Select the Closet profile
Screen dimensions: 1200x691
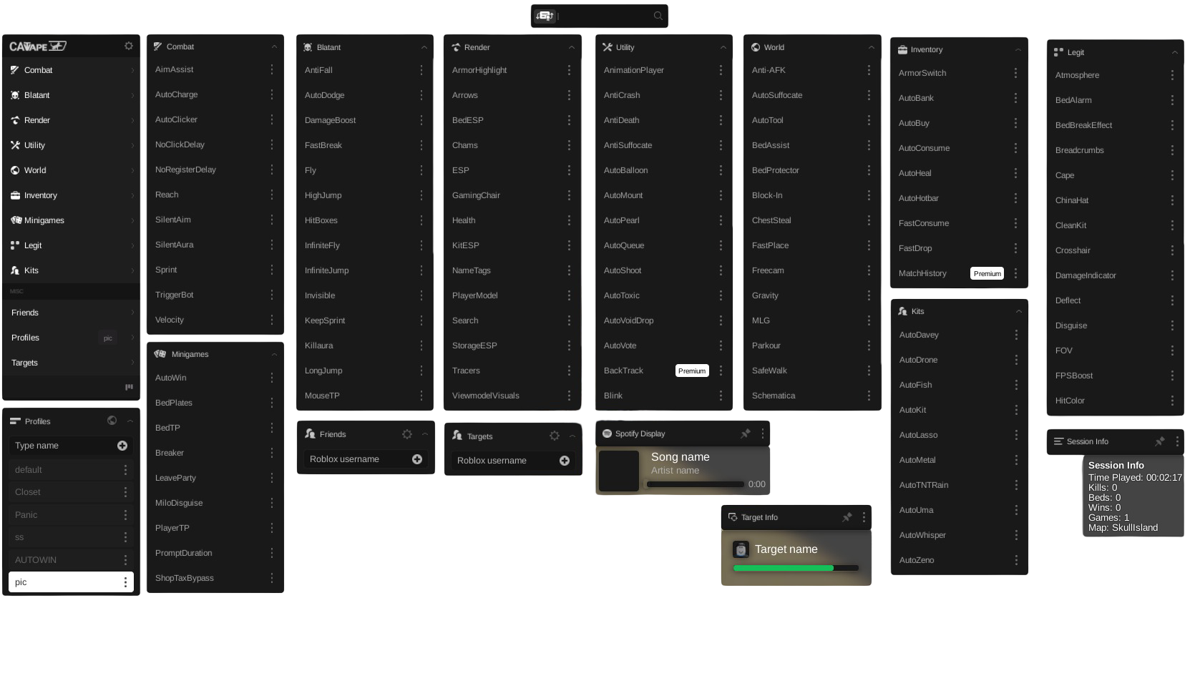[x=29, y=492]
